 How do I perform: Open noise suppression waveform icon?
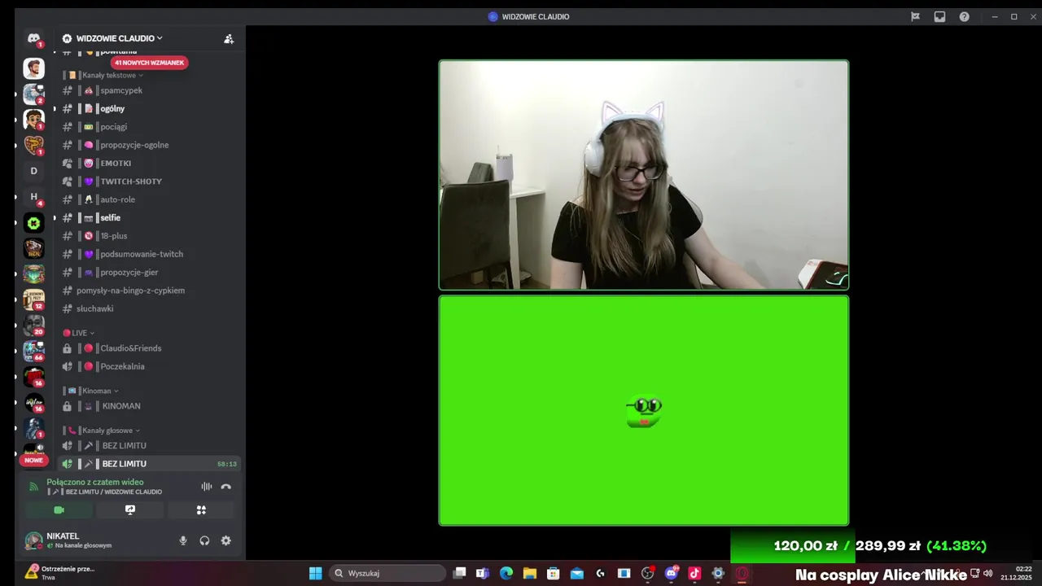coord(207,487)
